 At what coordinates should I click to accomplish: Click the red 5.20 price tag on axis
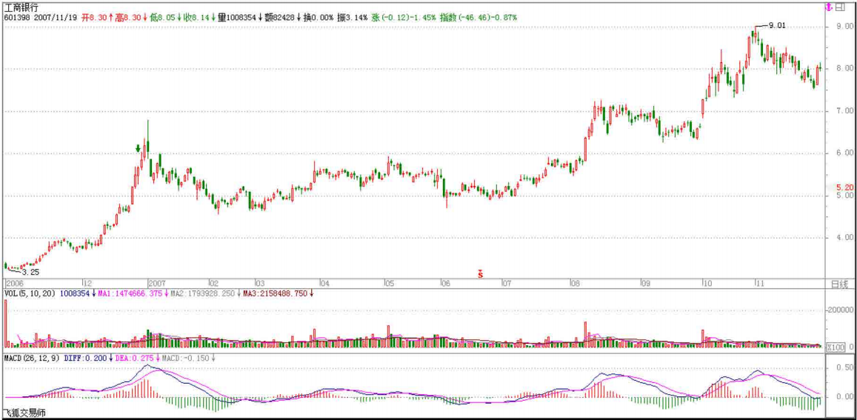pyautogui.click(x=843, y=187)
